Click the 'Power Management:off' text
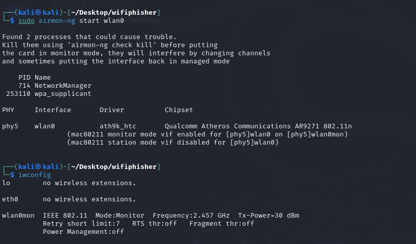Image resolution: width=416 pixels, height=244 pixels. pos(83,232)
